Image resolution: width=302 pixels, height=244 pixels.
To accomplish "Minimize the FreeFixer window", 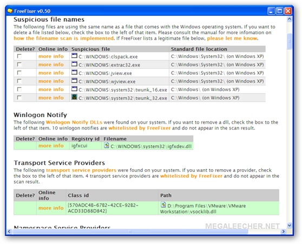I will (x=271, y=11).
